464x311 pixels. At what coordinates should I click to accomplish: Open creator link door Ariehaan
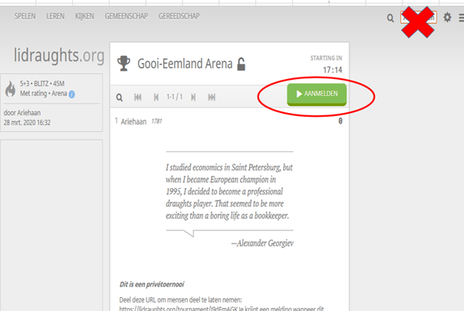[22, 113]
